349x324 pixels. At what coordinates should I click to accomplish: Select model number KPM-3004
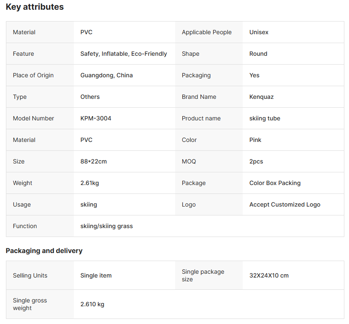coord(96,118)
